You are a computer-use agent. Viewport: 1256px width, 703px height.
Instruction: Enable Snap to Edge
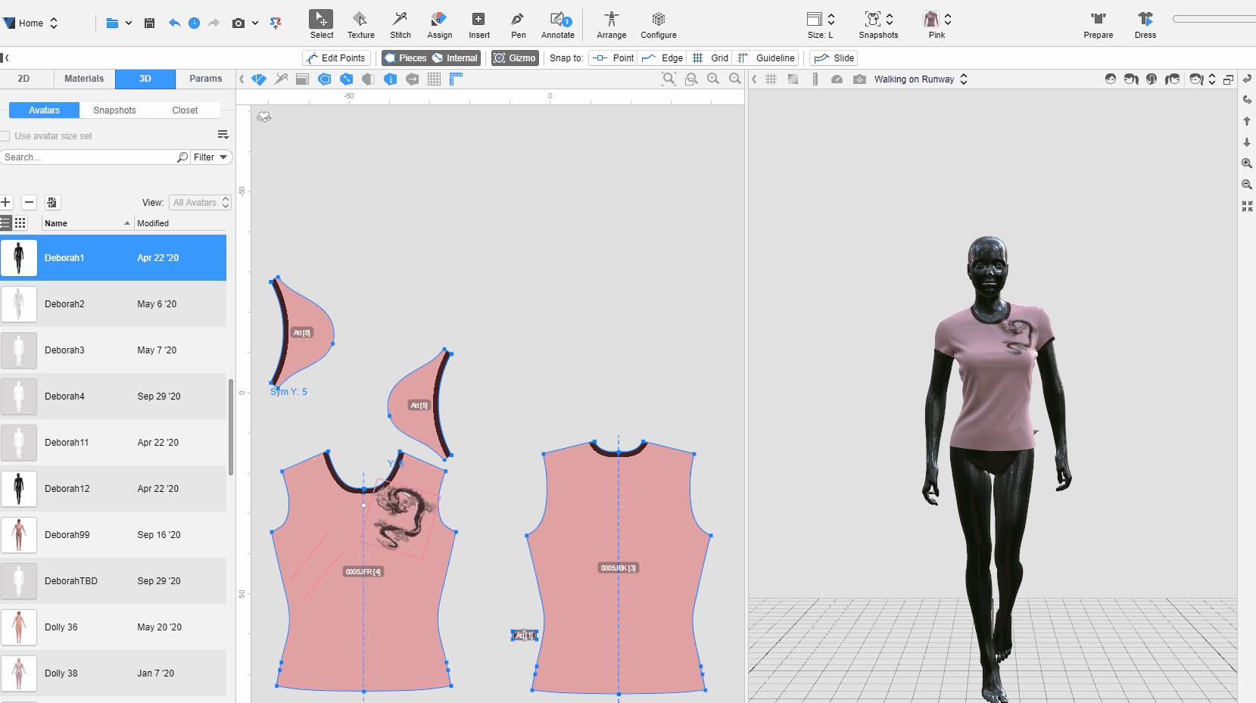point(662,58)
